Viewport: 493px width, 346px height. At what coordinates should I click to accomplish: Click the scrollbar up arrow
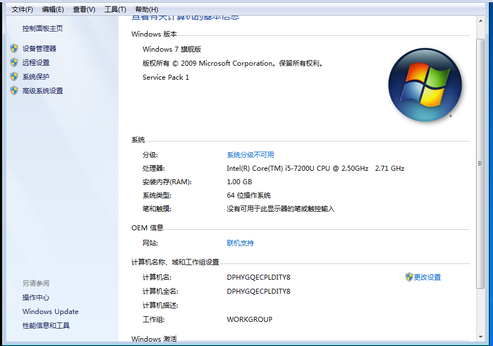tap(481, 21)
